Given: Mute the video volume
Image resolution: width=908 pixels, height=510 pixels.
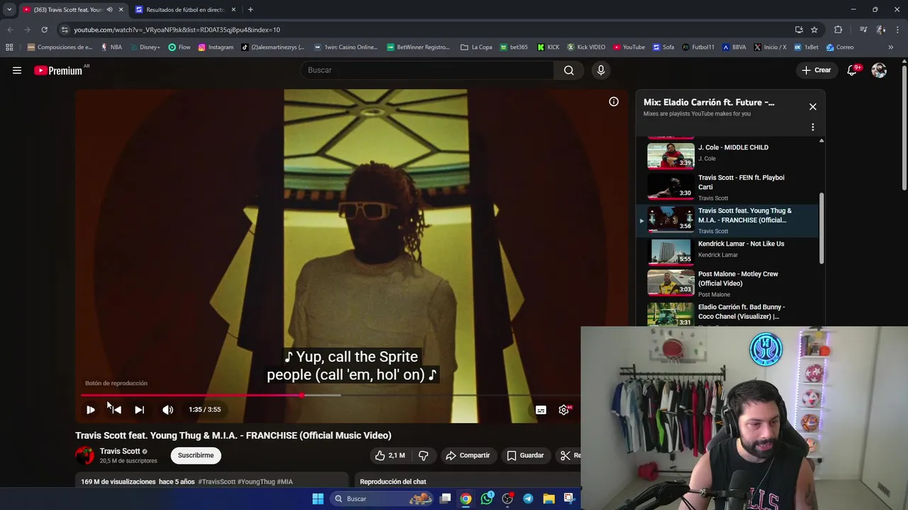Looking at the screenshot, I should [167, 409].
